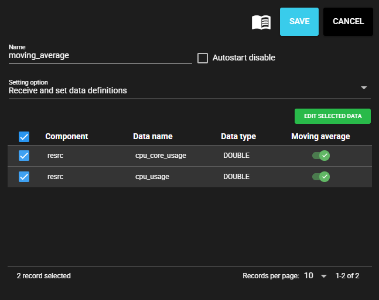Viewport: 379px width, 300px height.
Task: Turn off moving average for cpu_usage
Action: tap(321, 177)
